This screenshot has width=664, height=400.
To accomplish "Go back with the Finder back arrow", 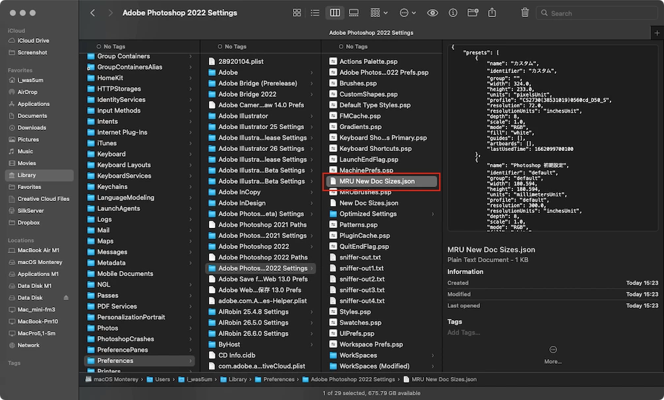I will (92, 13).
